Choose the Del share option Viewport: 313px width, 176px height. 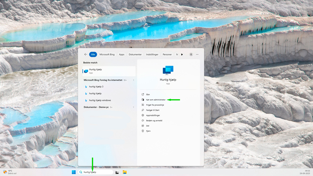point(148,126)
